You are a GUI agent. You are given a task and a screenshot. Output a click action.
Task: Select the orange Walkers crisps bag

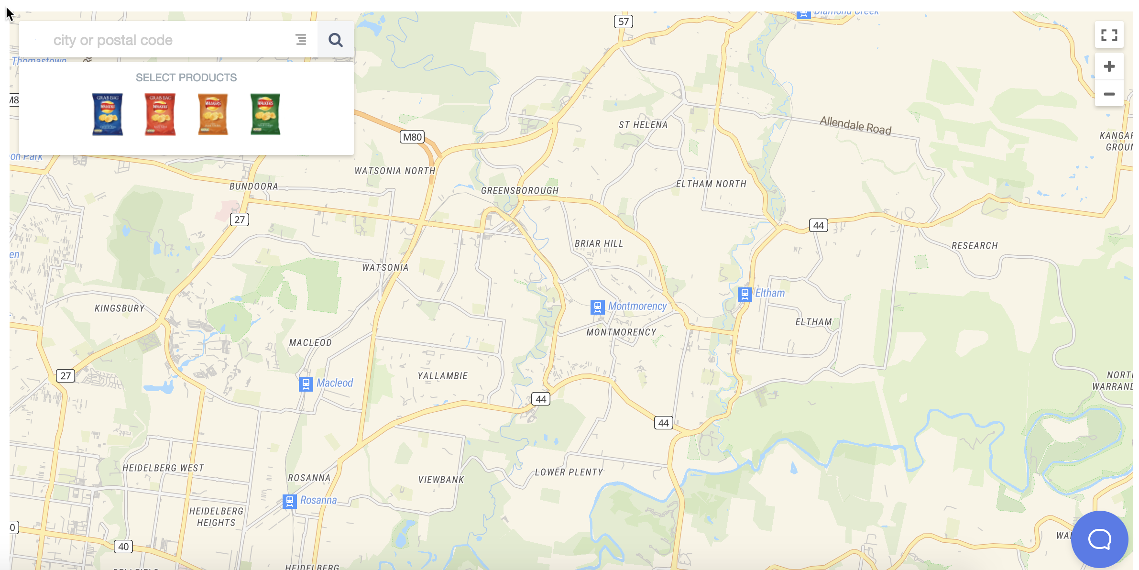[213, 114]
